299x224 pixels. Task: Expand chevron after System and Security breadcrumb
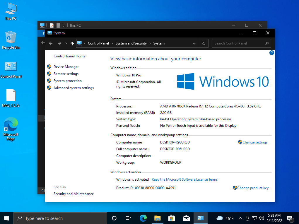[150, 43]
